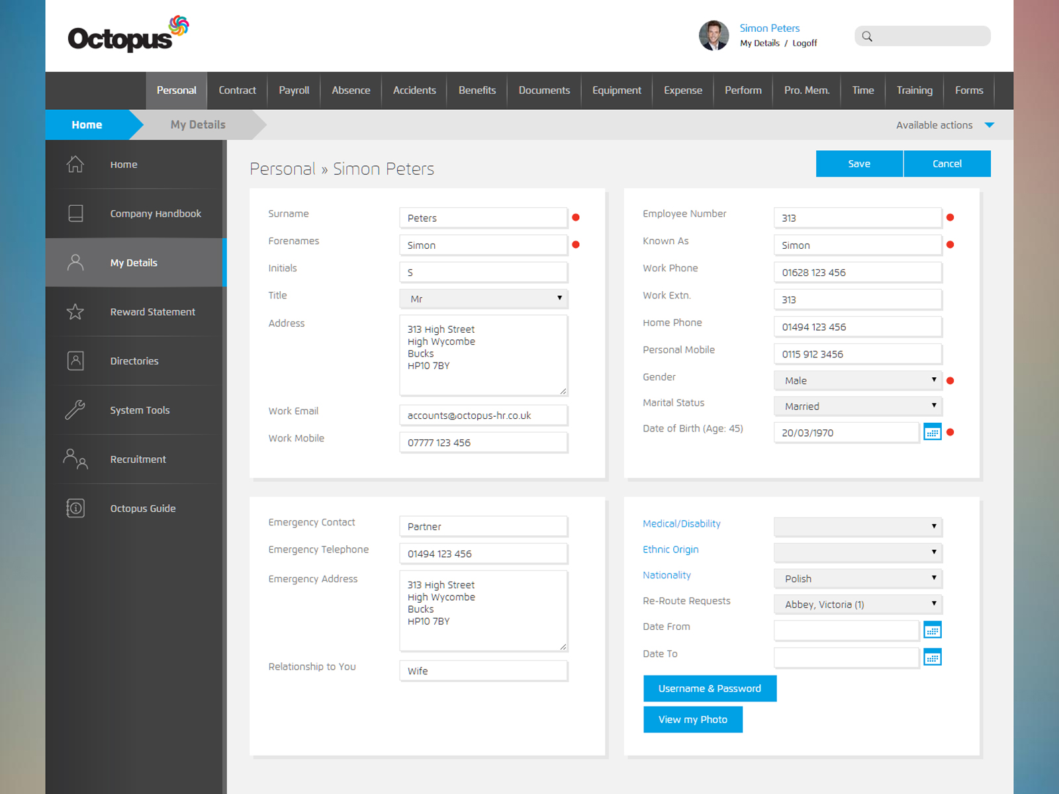Open the Re-Route Requests dropdown

point(858,604)
